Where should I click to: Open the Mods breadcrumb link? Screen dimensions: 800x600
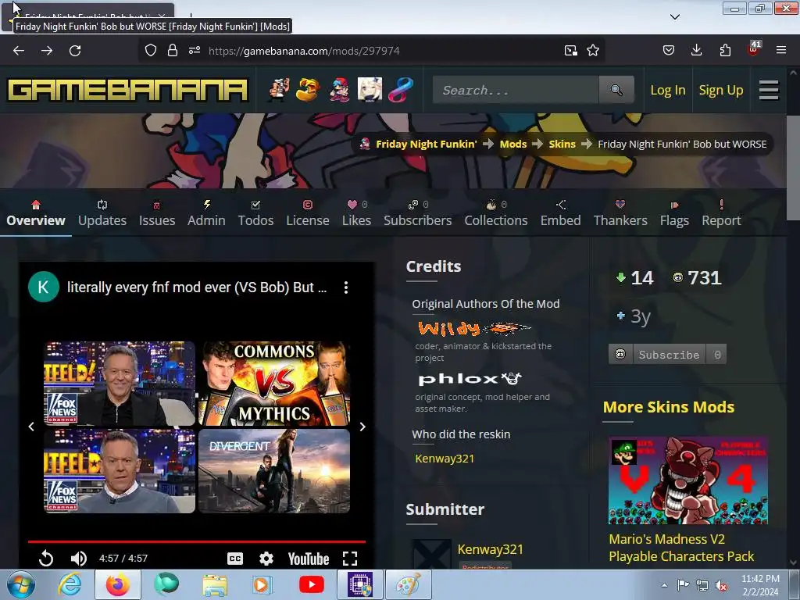click(512, 145)
